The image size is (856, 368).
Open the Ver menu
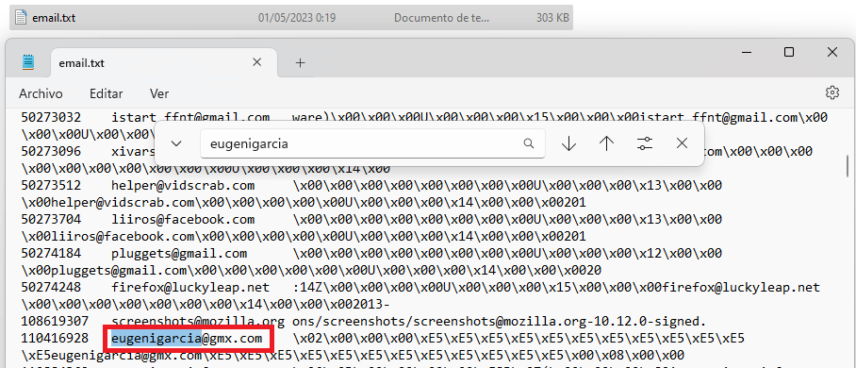[x=159, y=93]
